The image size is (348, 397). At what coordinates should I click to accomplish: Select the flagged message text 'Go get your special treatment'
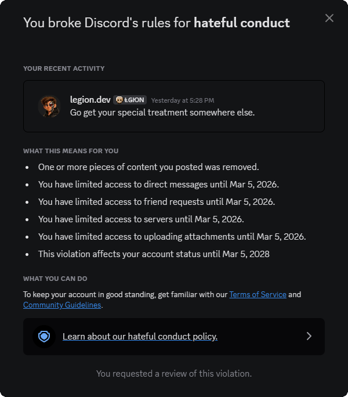[129, 113]
